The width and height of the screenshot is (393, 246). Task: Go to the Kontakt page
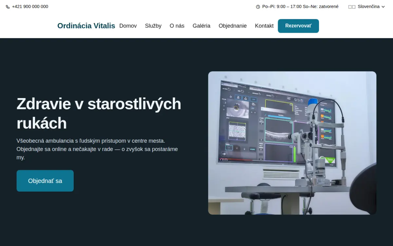(264, 26)
